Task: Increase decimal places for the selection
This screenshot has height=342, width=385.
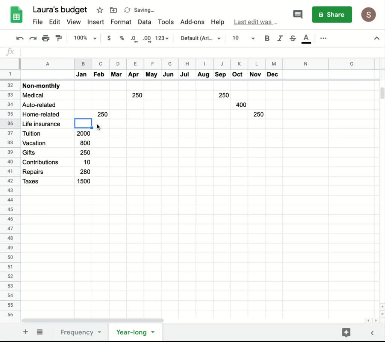Action: [x=147, y=38]
